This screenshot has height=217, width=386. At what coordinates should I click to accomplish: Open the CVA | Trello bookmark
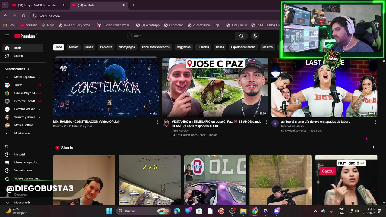coord(237,25)
